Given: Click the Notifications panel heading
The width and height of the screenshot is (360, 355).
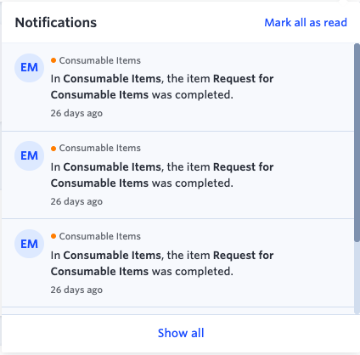Looking at the screenshot, I should coord(56,23).
